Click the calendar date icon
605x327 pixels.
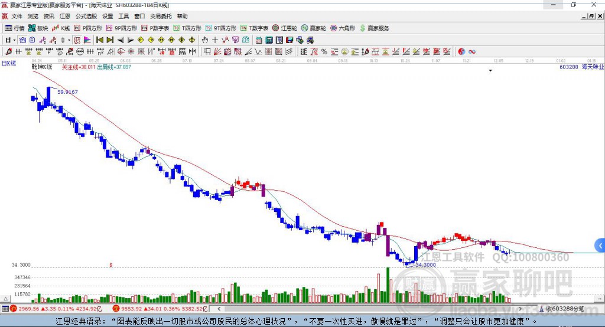coord(259,40)
